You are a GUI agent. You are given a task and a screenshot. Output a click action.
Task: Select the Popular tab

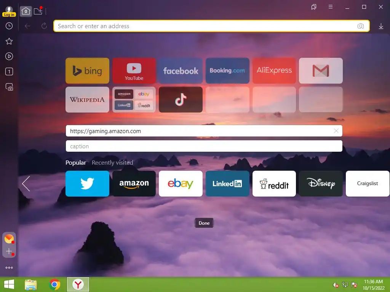pyautogui.click(x=76, y=163)
